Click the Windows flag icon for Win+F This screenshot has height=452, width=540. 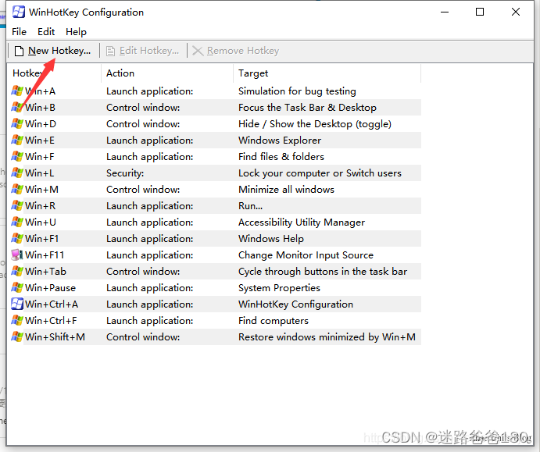(17, 156)
